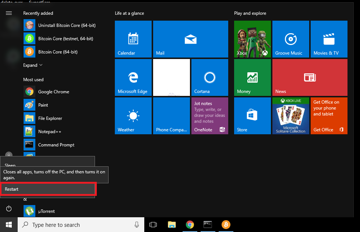Launch Uninstall Bitcoin Core (64-bit)
Viewport: 360px width, 232px height.
click(x=60, y=25)
